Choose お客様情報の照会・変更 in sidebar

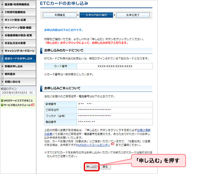click(x=17, y=35)
